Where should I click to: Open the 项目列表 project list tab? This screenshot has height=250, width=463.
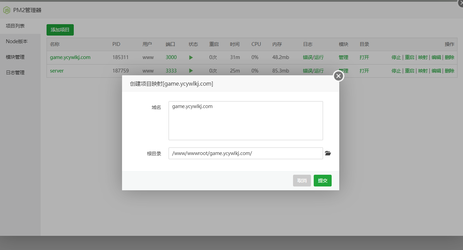pos(15,26)
